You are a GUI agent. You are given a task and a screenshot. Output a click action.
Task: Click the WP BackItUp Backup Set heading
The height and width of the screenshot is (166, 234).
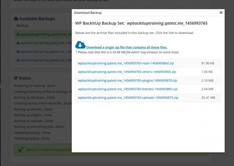coord(141,23)
